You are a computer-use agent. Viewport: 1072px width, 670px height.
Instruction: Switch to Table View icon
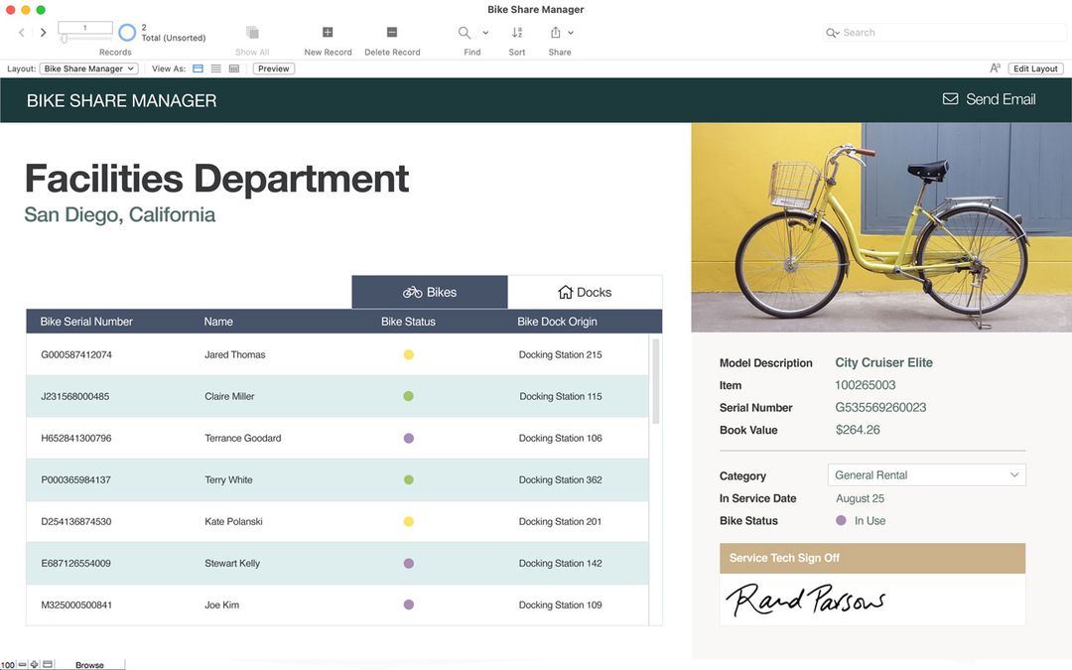tap(233, 68)
